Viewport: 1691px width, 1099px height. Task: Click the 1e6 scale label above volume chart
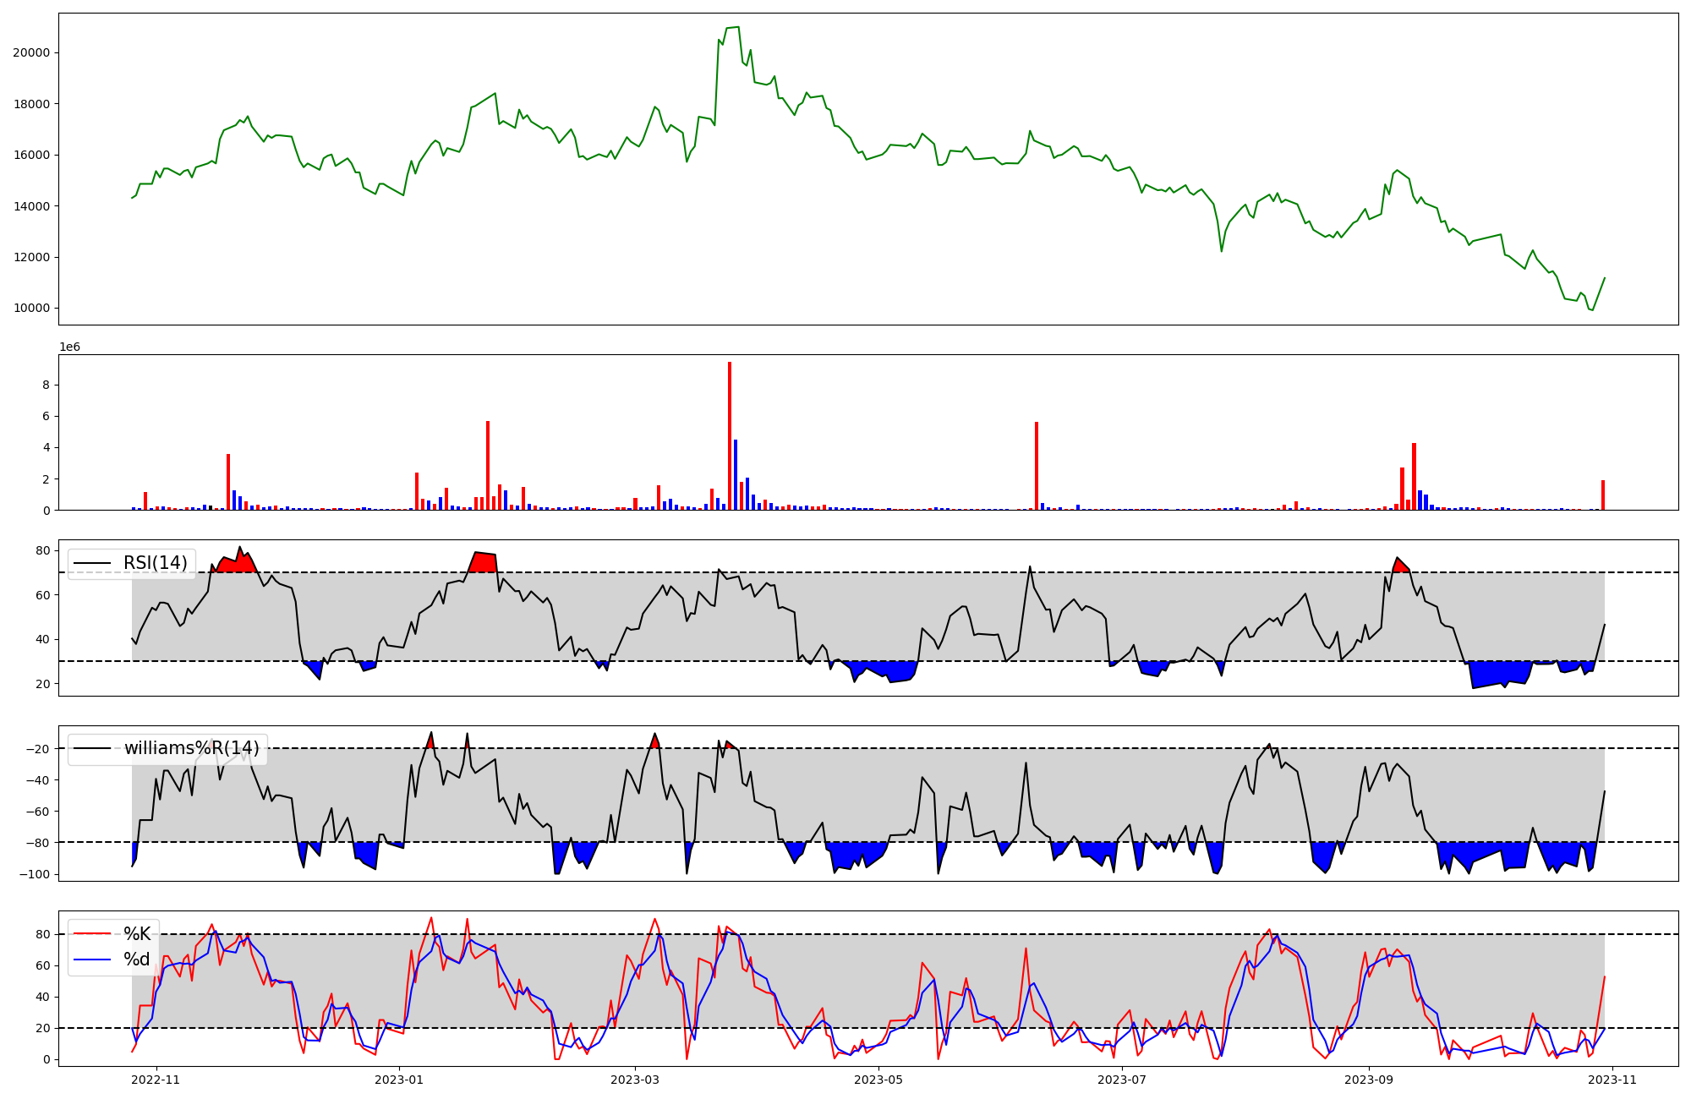click(69, 347)
